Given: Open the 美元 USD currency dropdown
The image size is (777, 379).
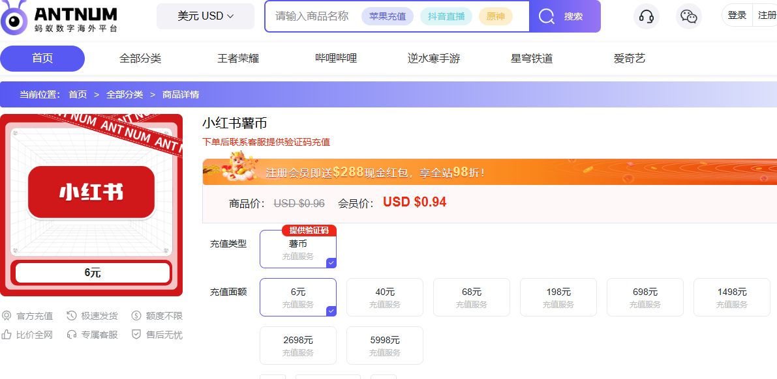Looking at the screenshot, I should point(205,16).
